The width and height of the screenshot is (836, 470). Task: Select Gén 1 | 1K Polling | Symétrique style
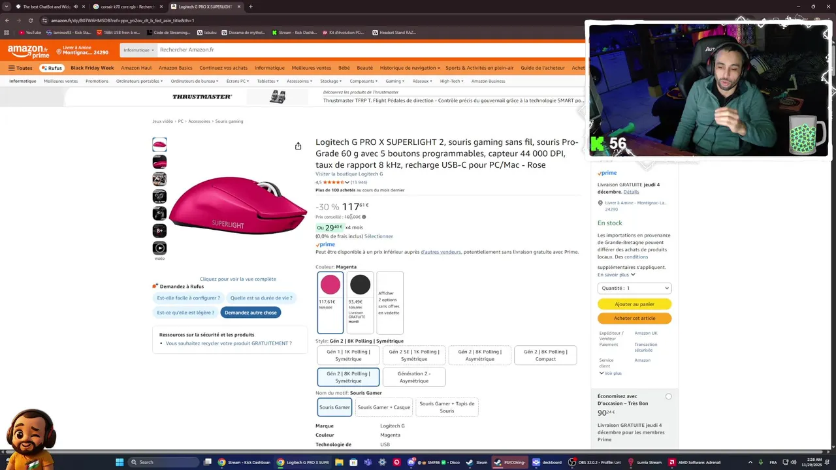pyautogui.click(x=348, y=355)
